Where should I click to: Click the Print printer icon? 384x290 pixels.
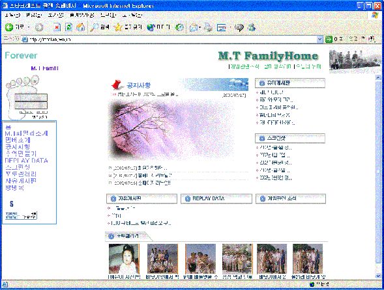[209, 27]
